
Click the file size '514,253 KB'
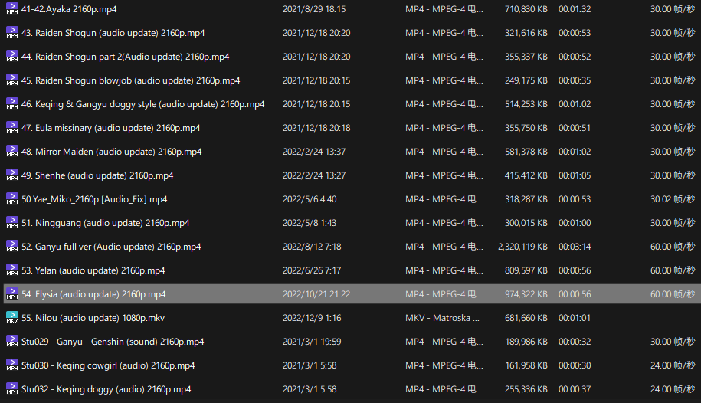coord(526,103)
